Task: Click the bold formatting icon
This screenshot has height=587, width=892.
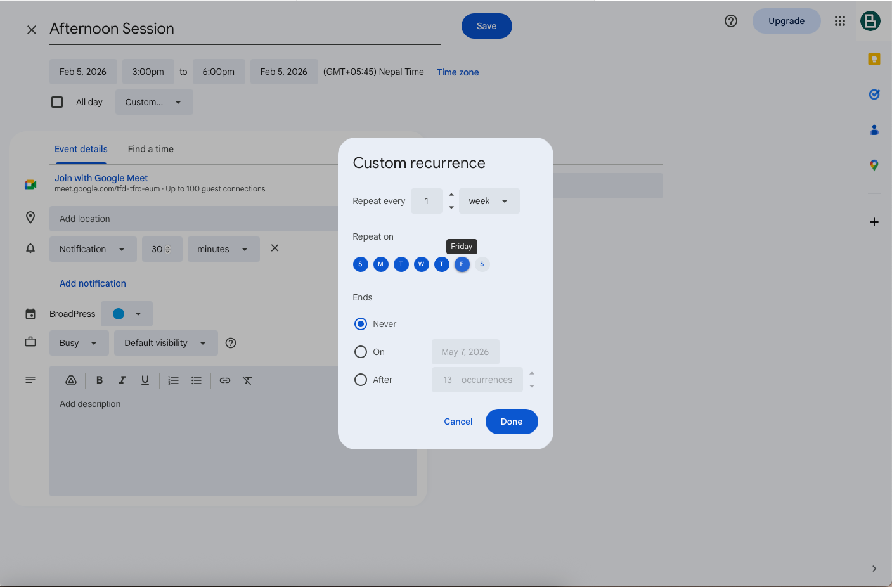Action: pyautogui.click(x=100, y=380)
